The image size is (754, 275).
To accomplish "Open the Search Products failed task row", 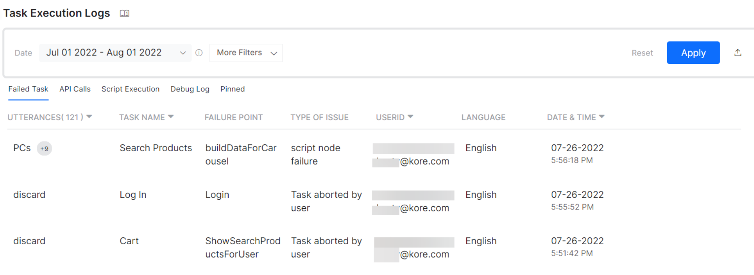I will point(156,148).
